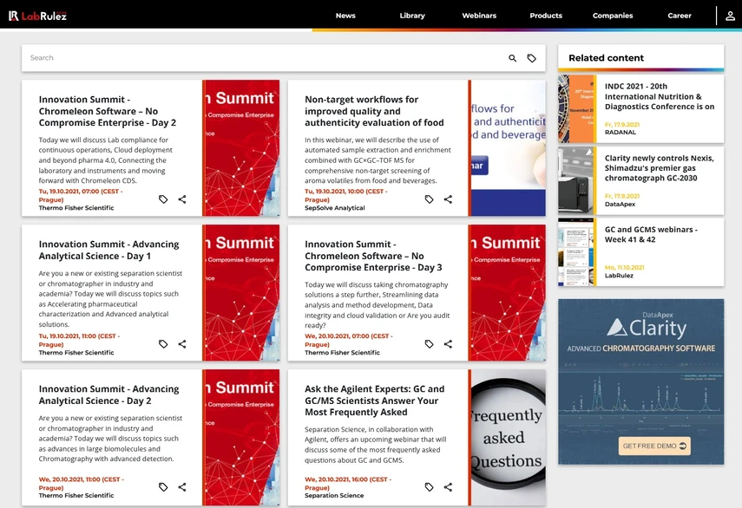Open the News menu
Screen dimensions: 742x508
[345, 16]
